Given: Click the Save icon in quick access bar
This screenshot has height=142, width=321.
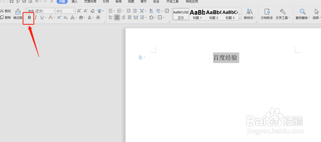Looking at the screenshot, I should pyautogui.click(x=12, y=2).
